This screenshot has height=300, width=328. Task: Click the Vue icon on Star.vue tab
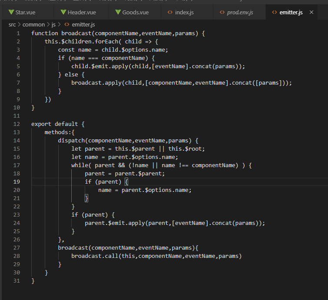[x=11, y=12]
